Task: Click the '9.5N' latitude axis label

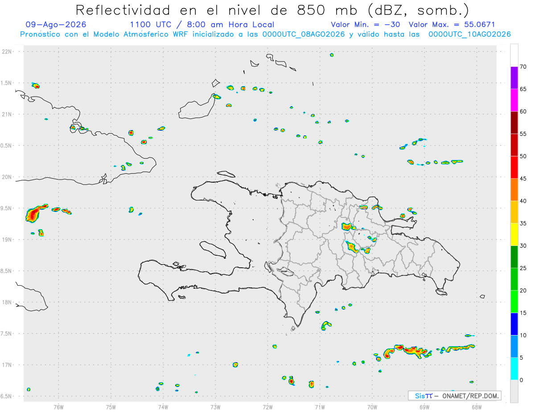Action: (7, 208)
